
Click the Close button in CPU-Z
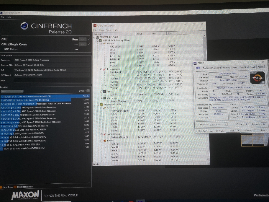262,130
